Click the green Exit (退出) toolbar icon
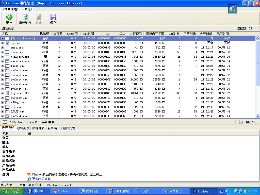The height and width of the screenshot is (195, 260). point(9,17)
